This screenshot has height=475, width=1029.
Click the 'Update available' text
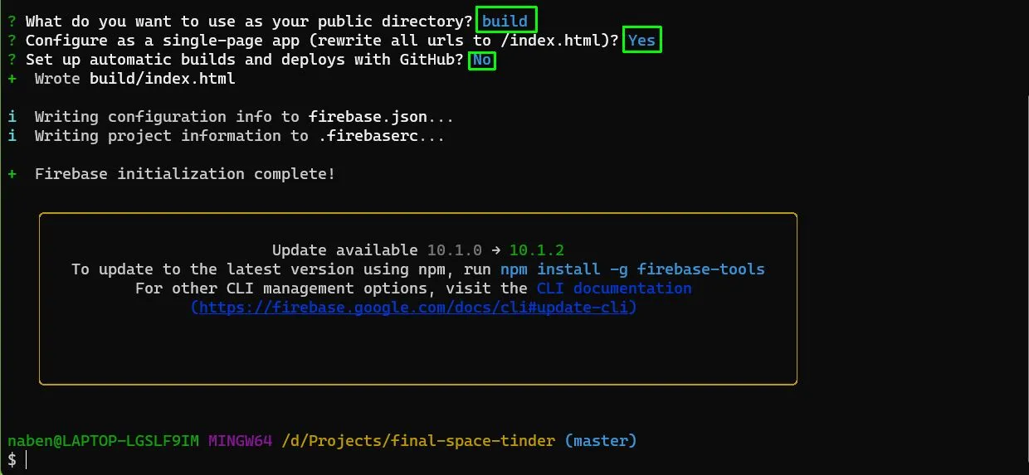click(x=345, y=250)
